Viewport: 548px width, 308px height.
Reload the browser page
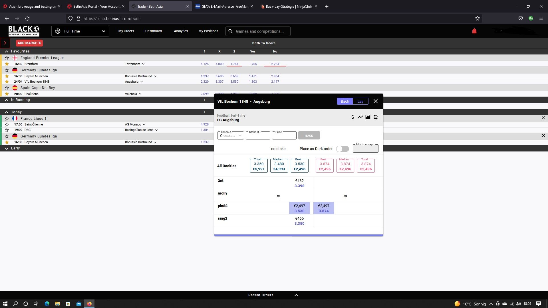click(x=27, y=19)
